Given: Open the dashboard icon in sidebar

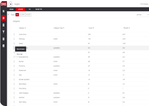Looking at the screenshot, I should coord(4,11).
